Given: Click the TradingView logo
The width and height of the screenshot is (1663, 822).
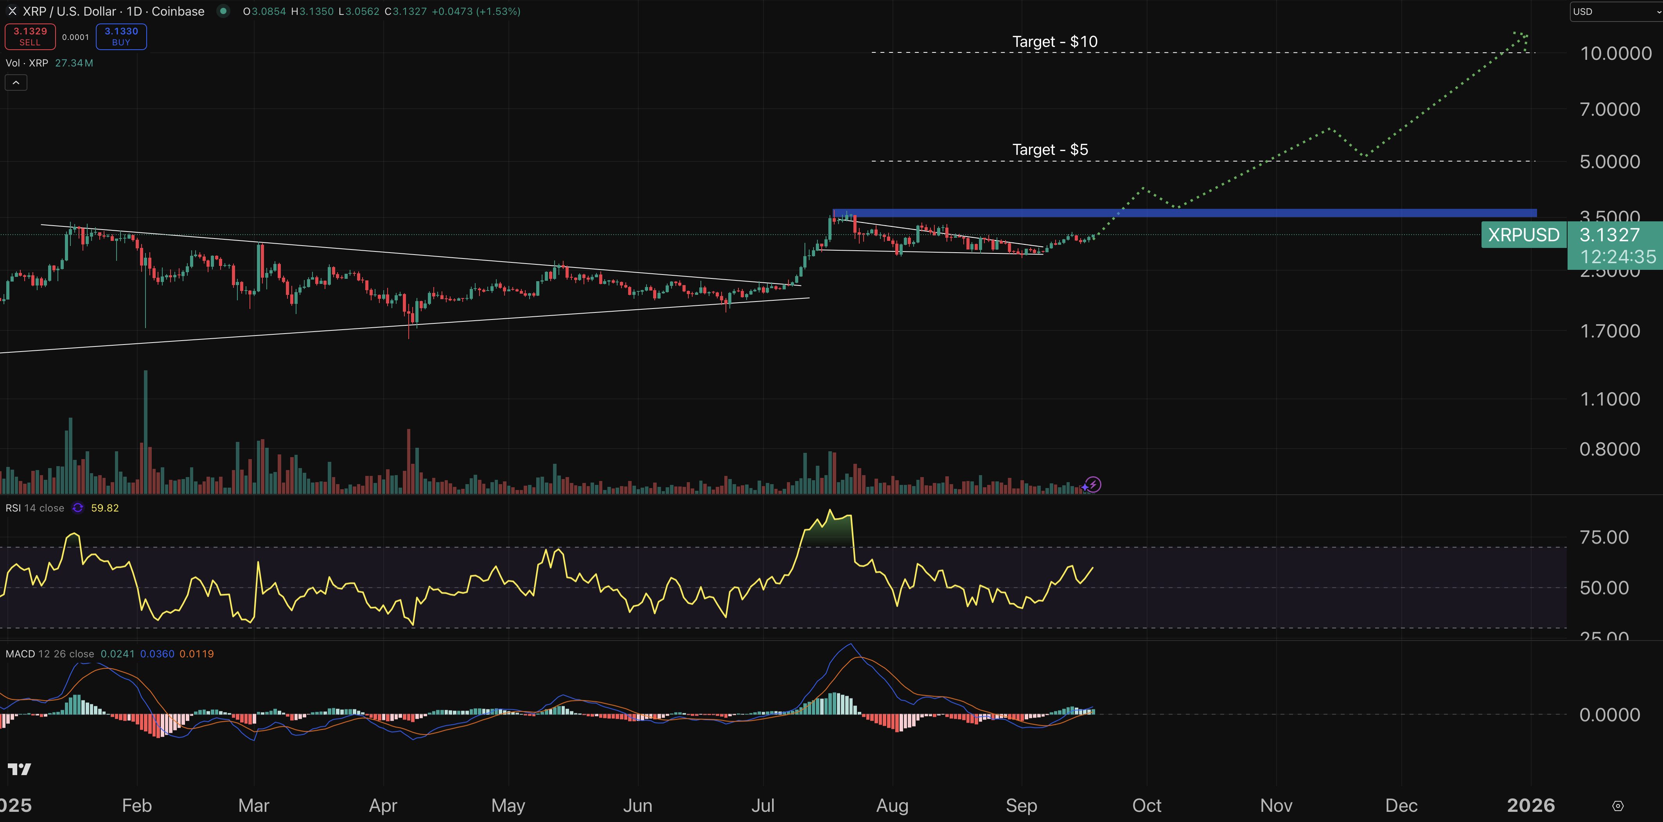Looking at the screenshot, I should (x=20, y=769).
